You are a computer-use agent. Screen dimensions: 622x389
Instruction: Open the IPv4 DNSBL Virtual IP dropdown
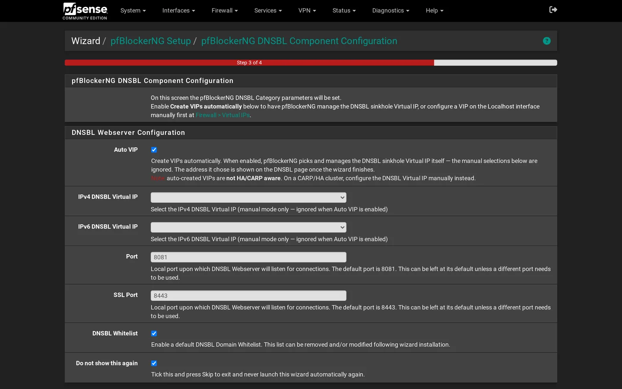click(x=248, y=198)
